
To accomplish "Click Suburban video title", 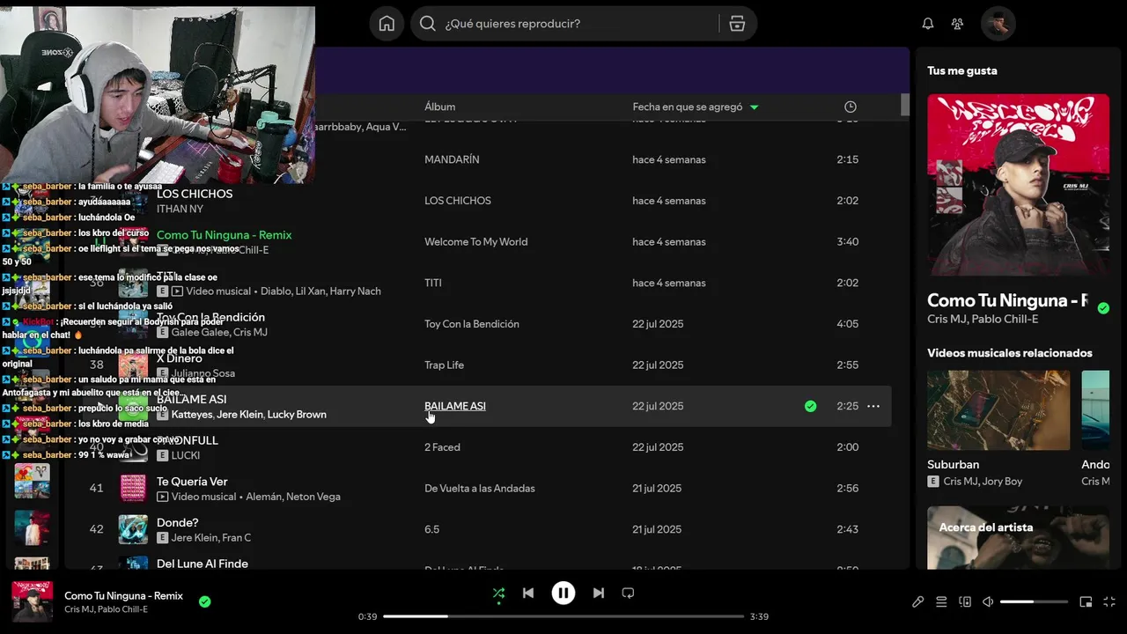I will click(x=953, y=465).
